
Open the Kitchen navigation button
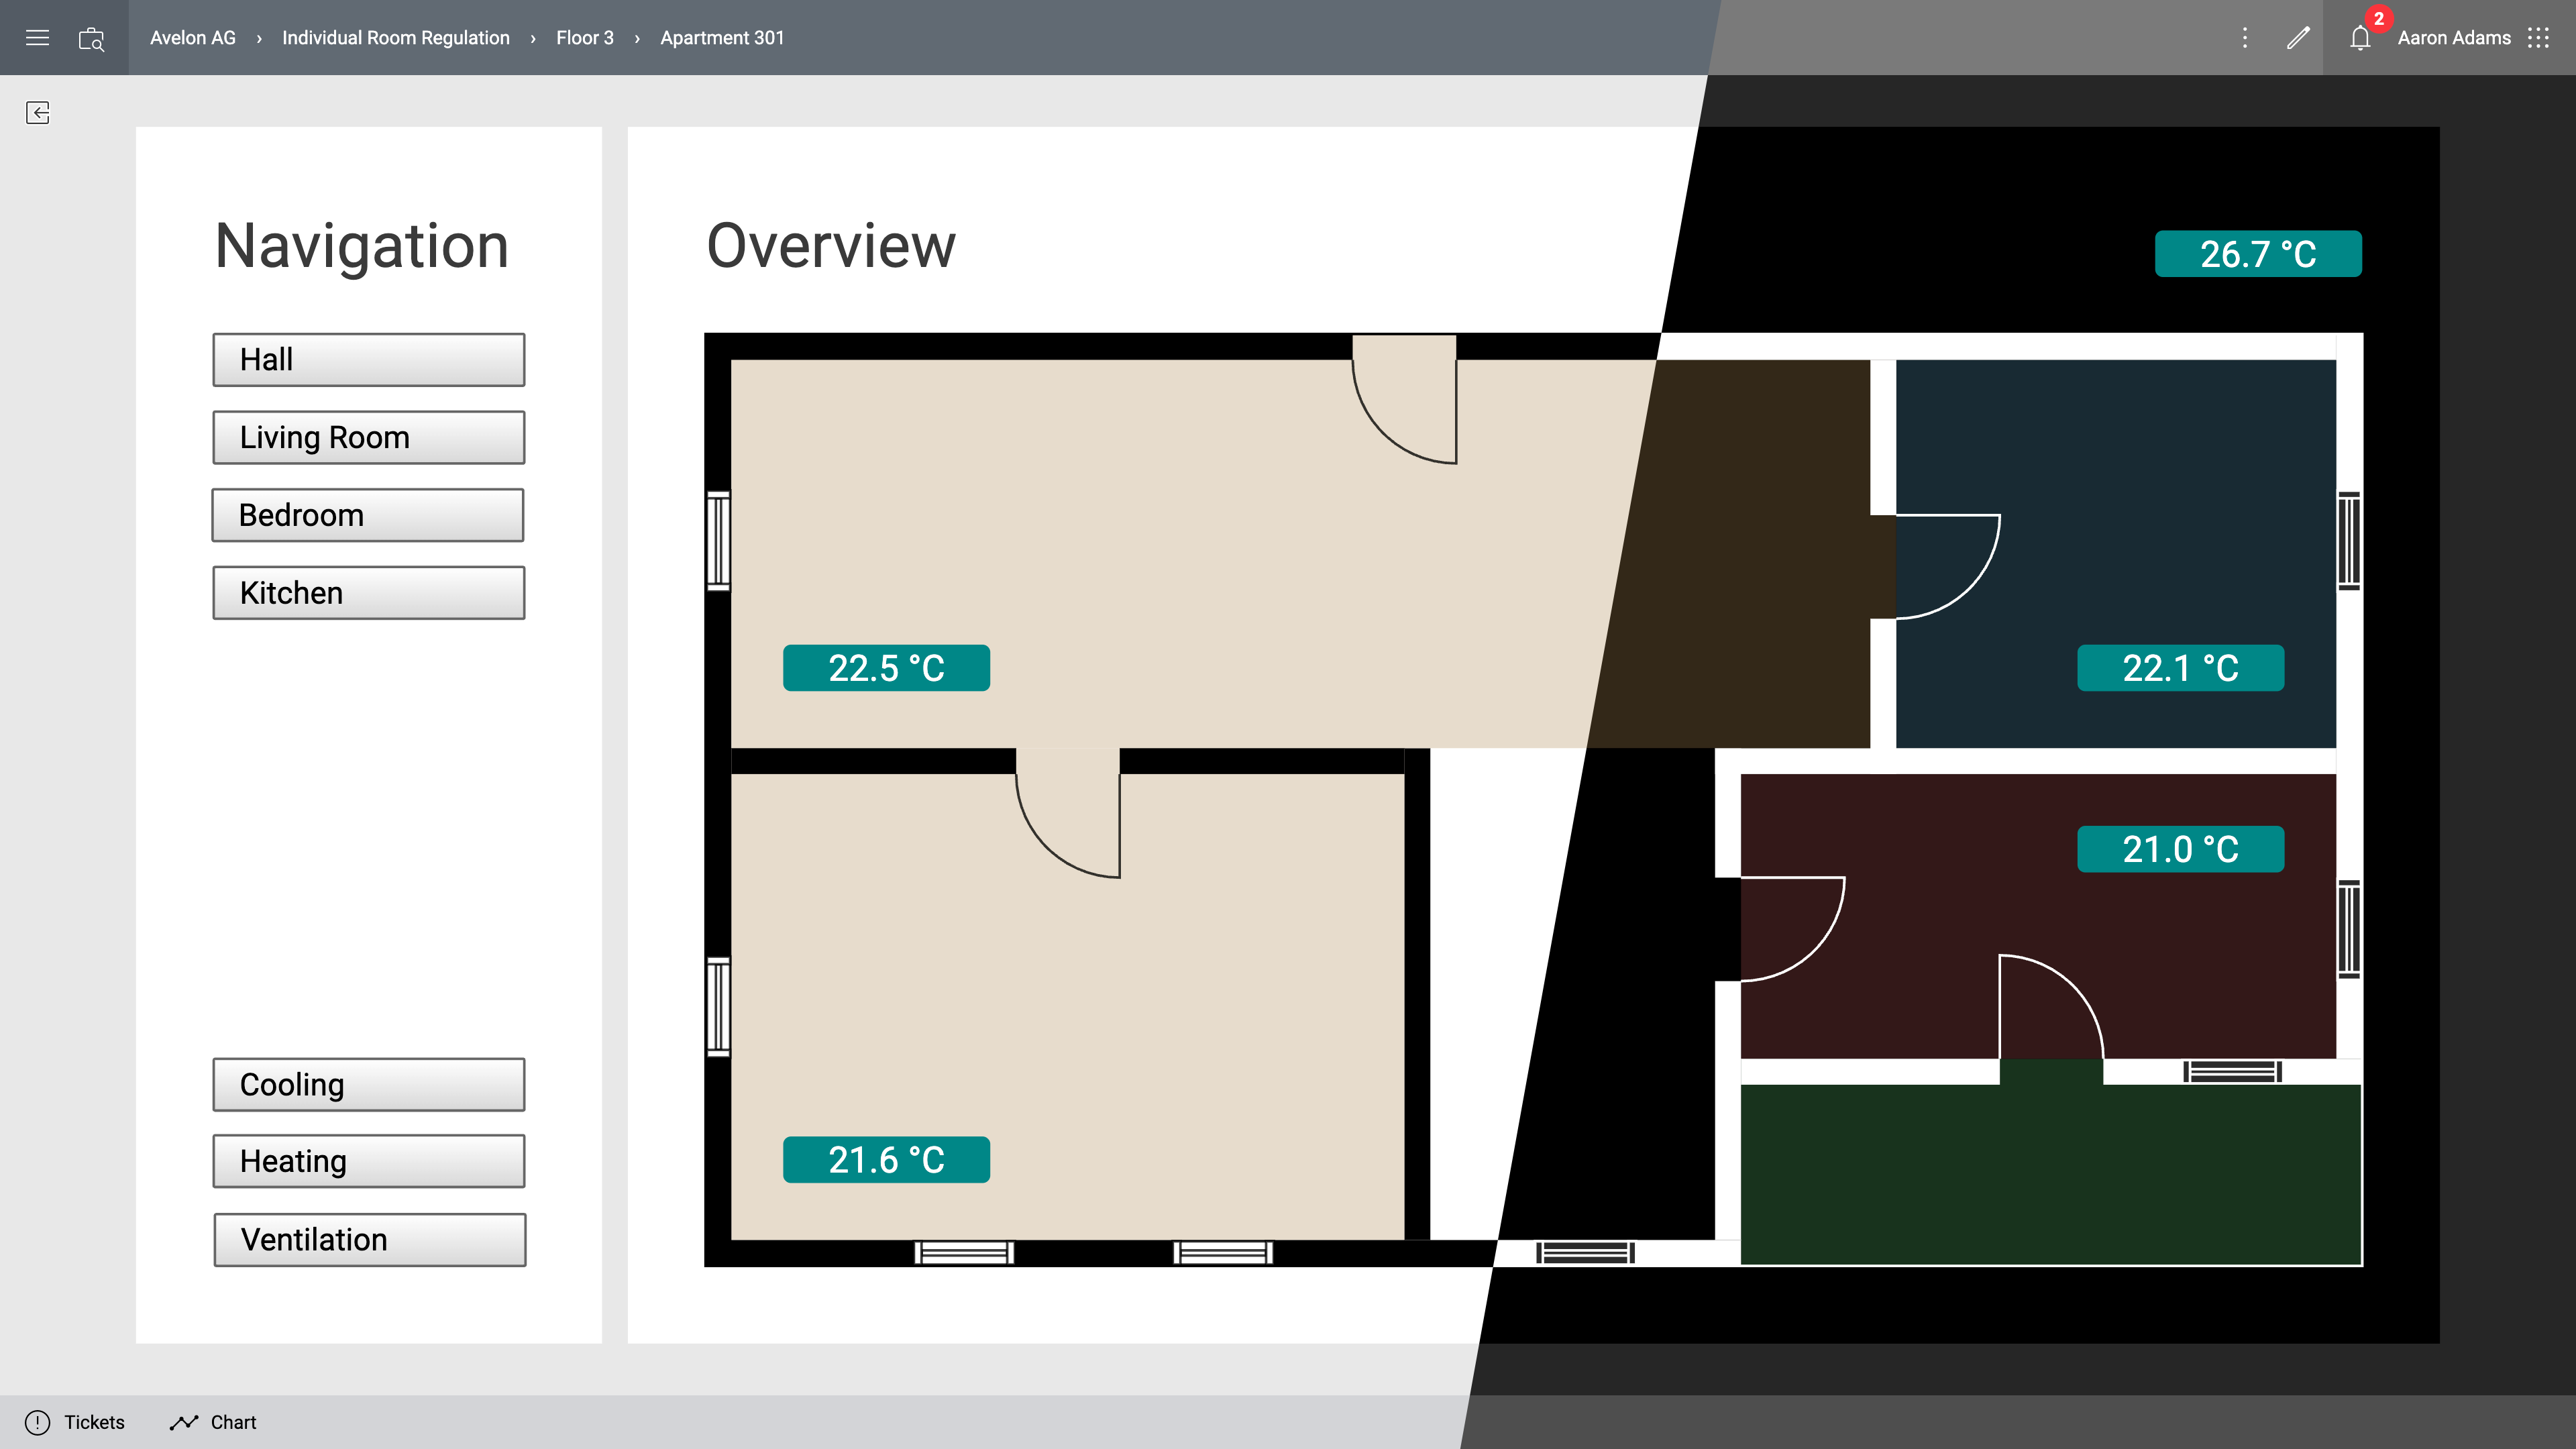[369, 593]
